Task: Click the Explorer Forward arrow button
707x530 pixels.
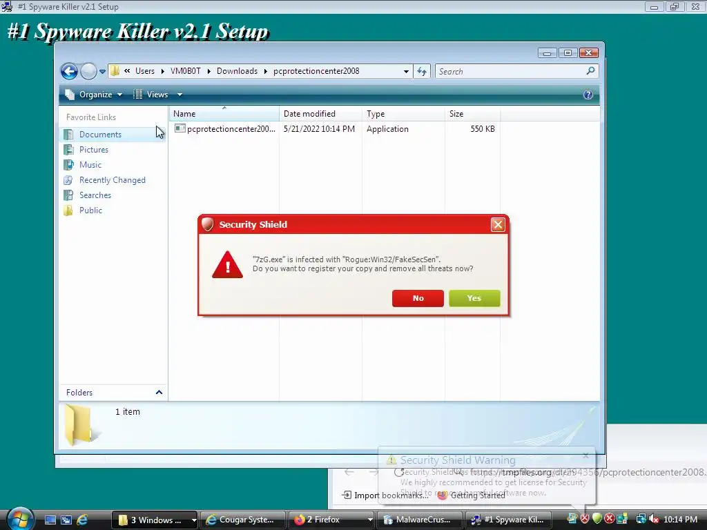Action: (88, 71)
